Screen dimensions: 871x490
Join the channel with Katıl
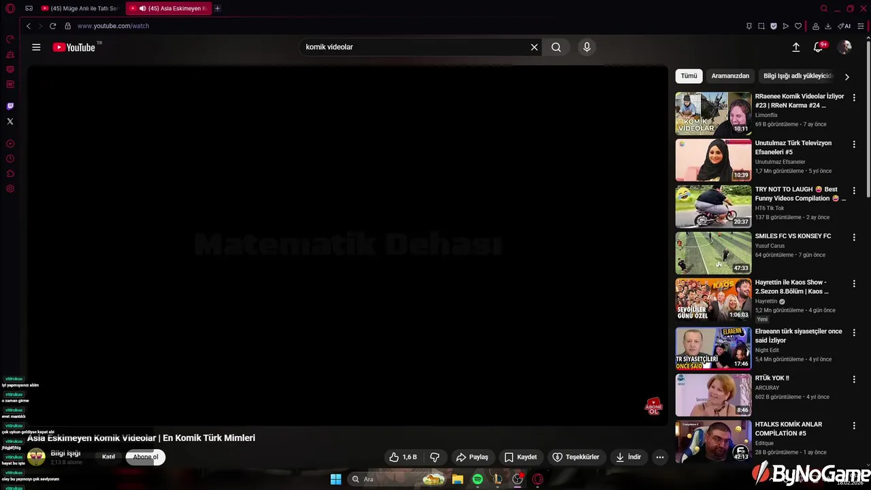108,457
